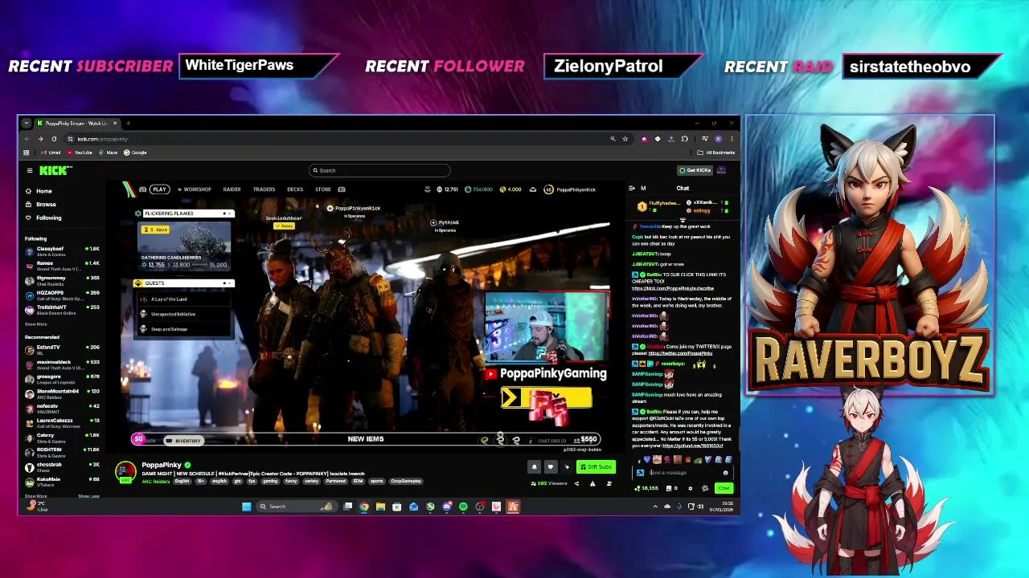The image size is (1029, 578).
Task: Click the English stream tag
Action: point(182,481)
